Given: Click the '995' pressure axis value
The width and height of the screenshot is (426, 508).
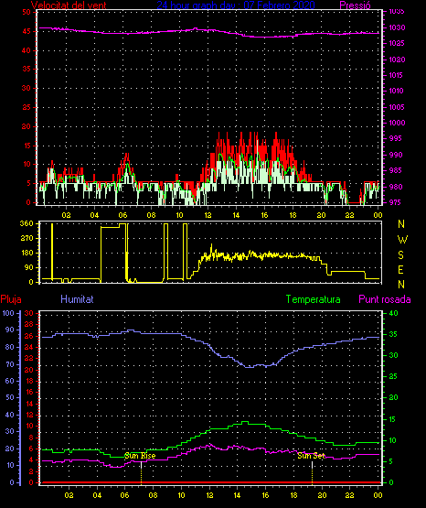Looking at the screenshot, I should [395, 138].
